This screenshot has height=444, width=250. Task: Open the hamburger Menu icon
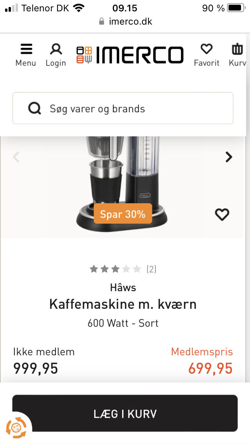coord(26,55)
